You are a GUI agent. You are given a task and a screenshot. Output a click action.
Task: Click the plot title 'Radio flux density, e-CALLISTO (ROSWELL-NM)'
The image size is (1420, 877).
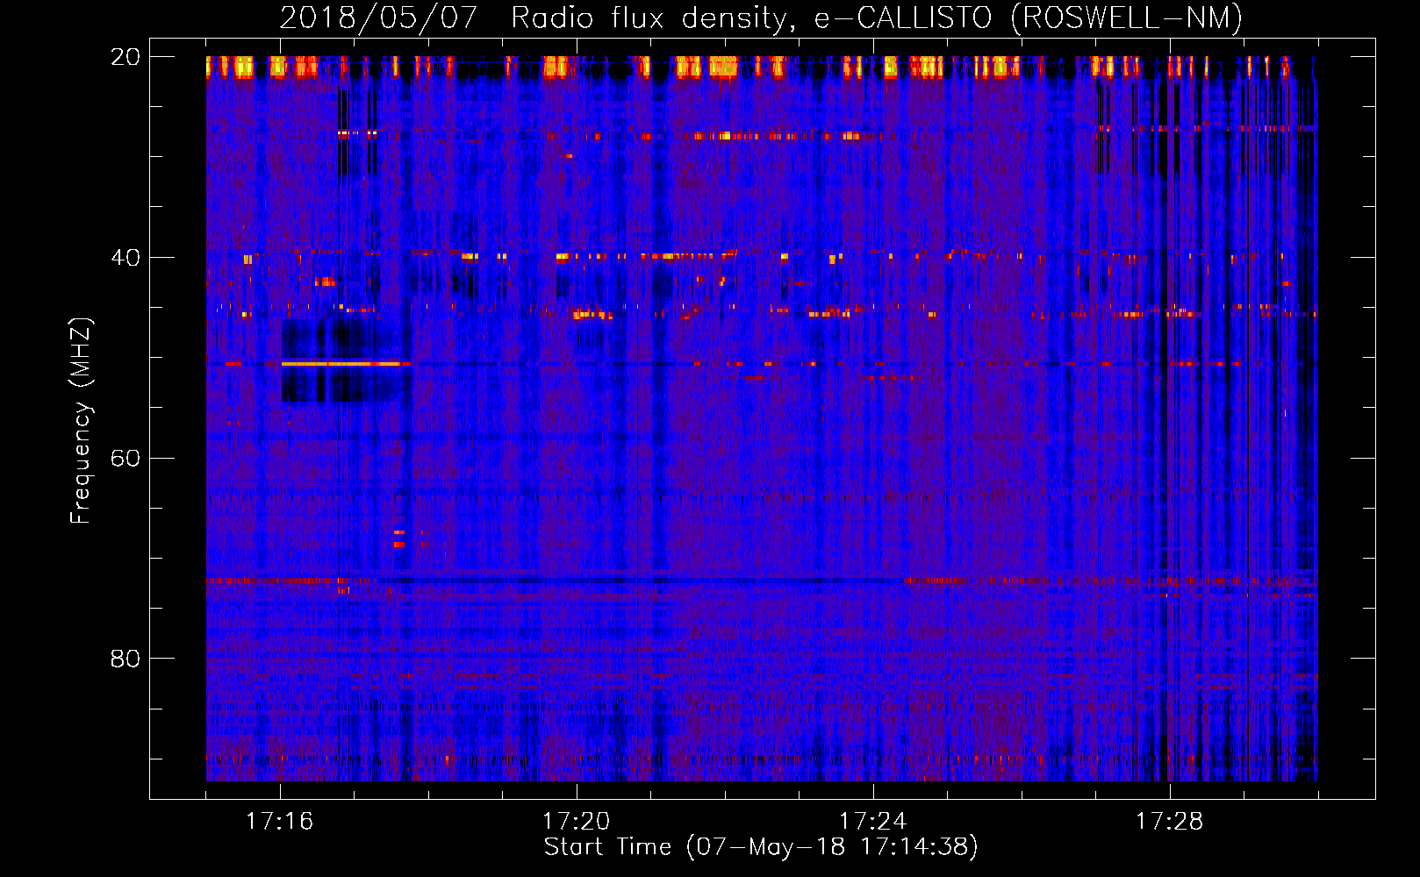(877, 18)
